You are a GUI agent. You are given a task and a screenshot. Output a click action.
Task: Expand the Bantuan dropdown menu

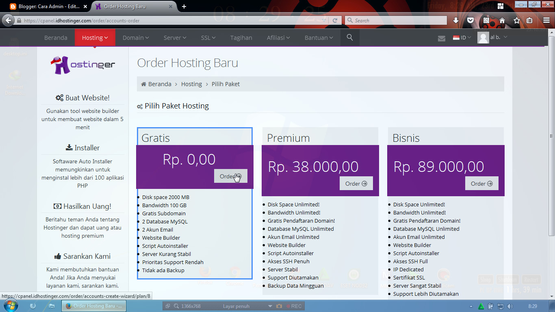coord(319,37)
